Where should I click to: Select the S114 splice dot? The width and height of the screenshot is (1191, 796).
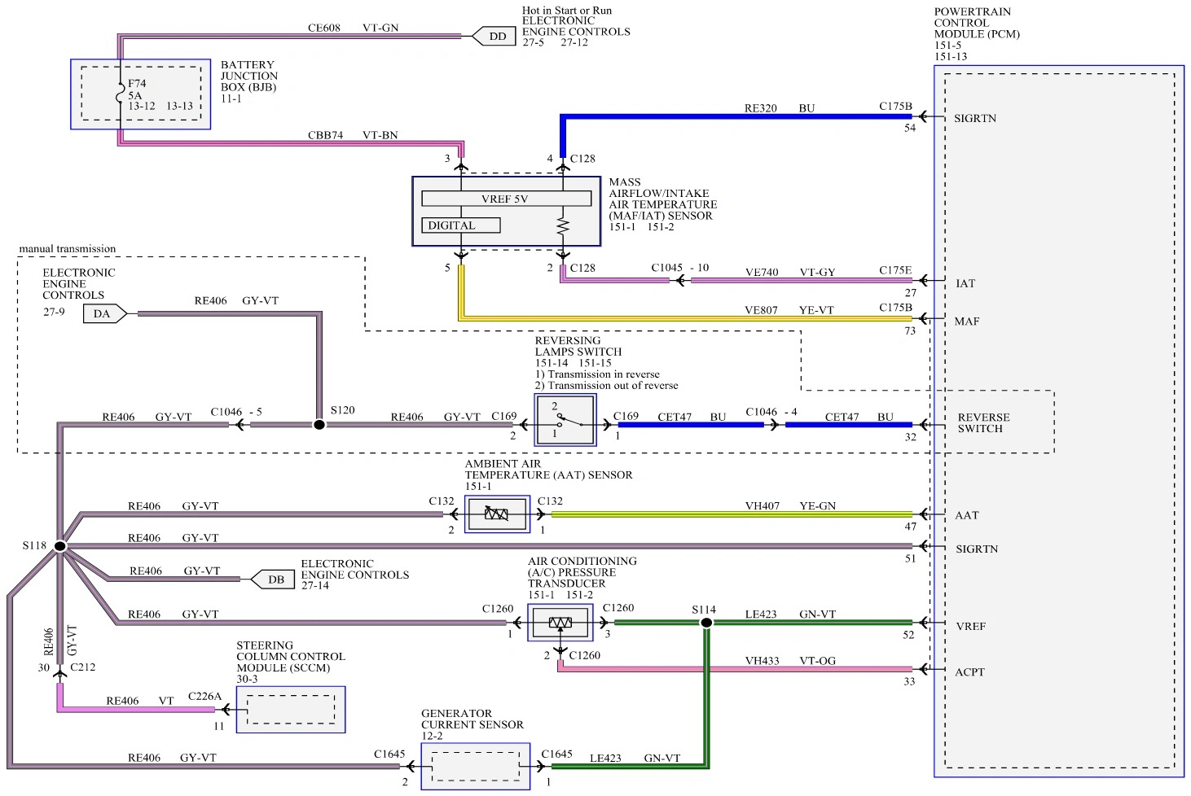pyautogui.click(x=706, y=623)
